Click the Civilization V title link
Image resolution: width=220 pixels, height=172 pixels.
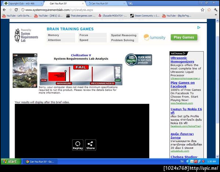pos(81,55)
